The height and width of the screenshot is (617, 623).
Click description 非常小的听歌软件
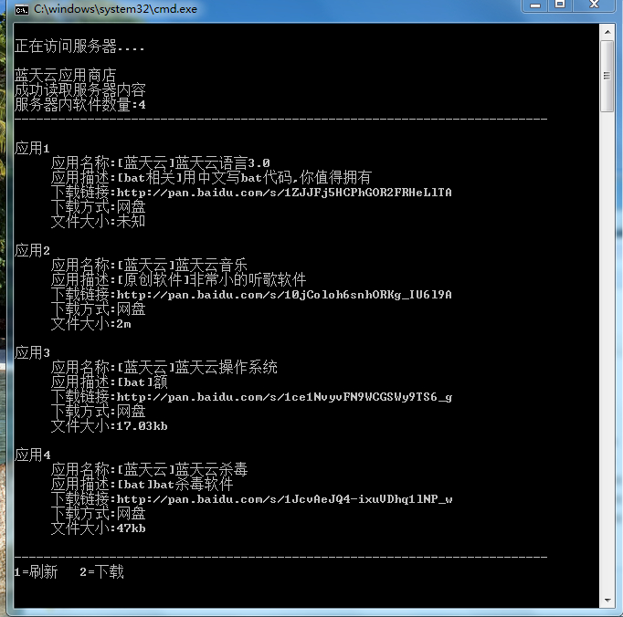tap(248, 280)
